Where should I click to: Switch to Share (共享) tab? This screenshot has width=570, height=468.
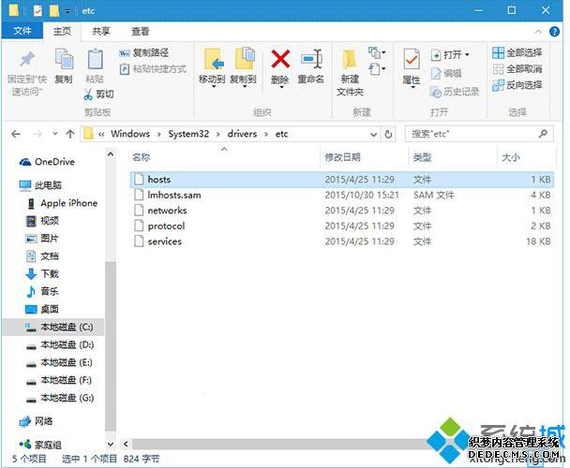point(100,31)
